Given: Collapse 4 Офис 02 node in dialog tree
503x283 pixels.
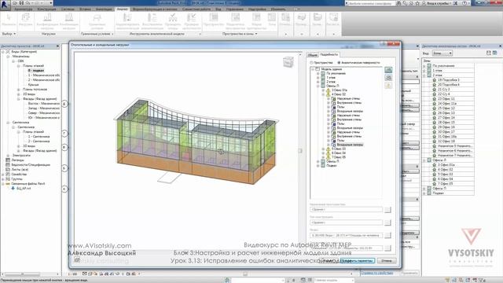Looking at the screenshot, I should pyautogui.click(x=323, y=94).
